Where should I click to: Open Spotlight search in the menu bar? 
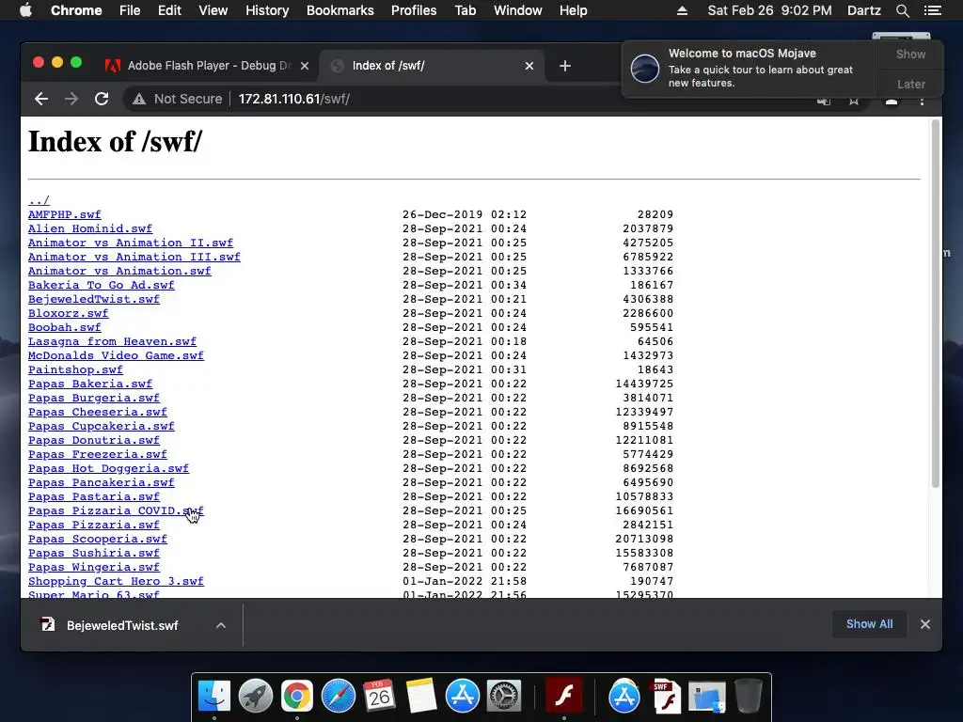[902, 10]
